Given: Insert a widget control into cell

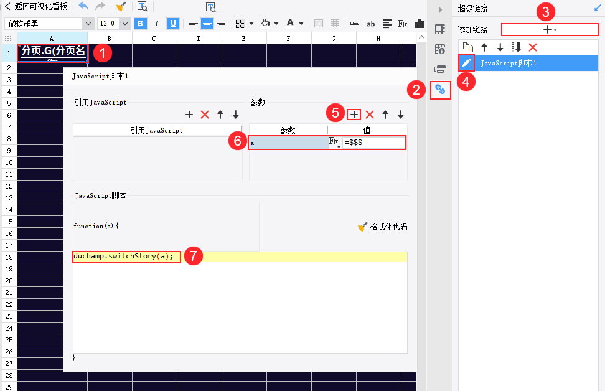Looking at the screenshot, I should 355,24.
